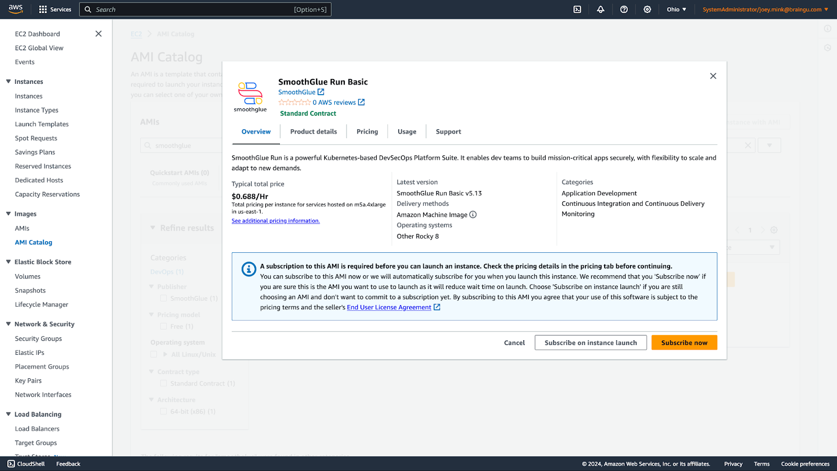Collapse the Instances sidebar section
The image size is (837, 471).
pyautogui.click(x=8, y=82)
